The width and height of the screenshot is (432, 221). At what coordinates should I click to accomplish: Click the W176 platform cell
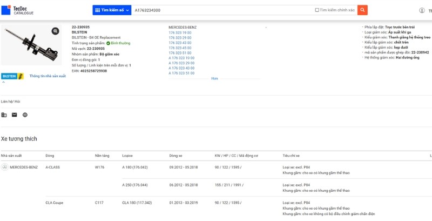point(99,168)
